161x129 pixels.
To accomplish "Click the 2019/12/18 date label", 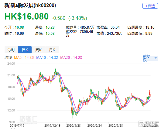I will coord(53,126).
